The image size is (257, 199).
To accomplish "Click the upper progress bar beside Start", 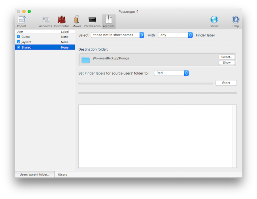I will 145,84.
